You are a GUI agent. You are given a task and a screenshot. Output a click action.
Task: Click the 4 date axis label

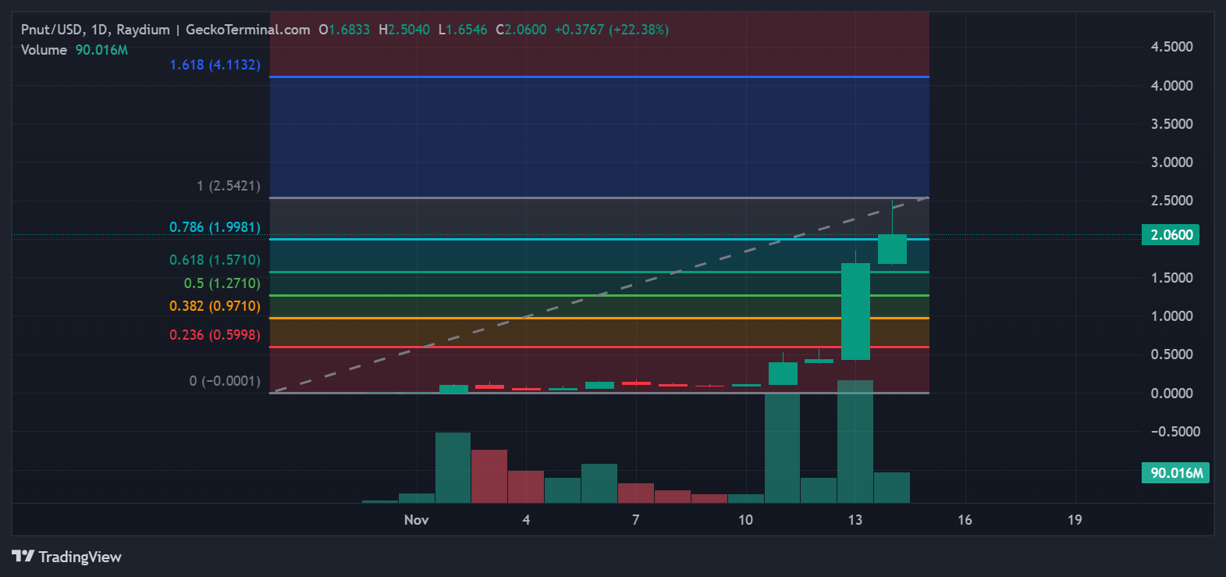pos(526,520)
